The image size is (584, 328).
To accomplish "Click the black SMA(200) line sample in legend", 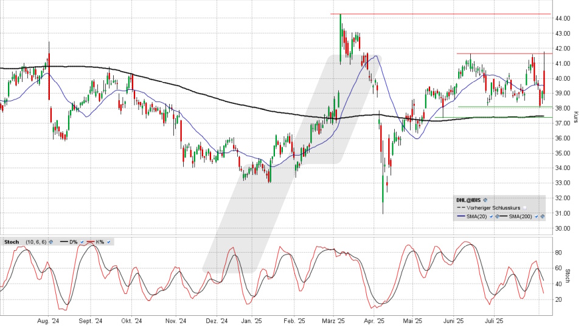I will click(504, 216).
